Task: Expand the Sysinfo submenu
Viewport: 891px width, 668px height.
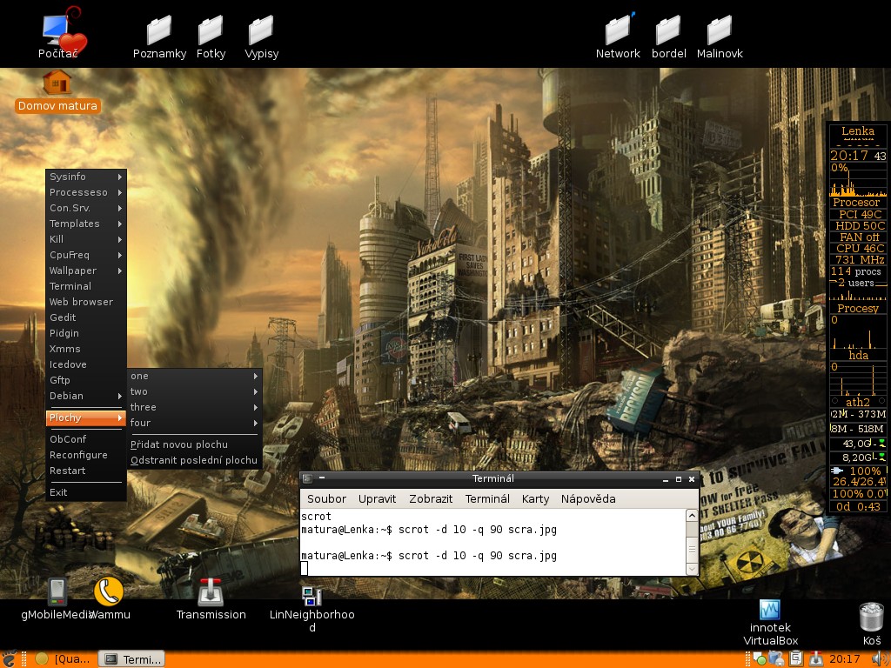Action: [86, 177]
